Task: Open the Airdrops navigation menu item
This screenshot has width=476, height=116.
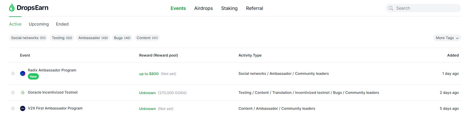Action: pos(203,8)
